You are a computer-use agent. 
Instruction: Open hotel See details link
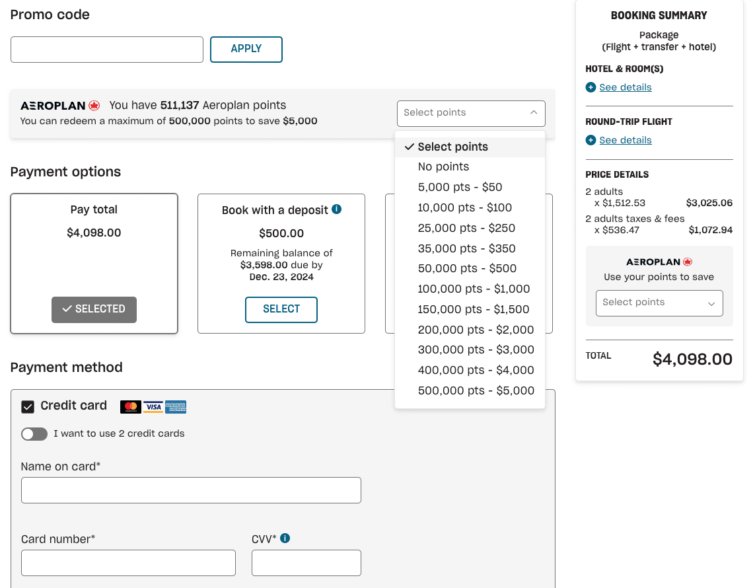(x=625, y=87)
